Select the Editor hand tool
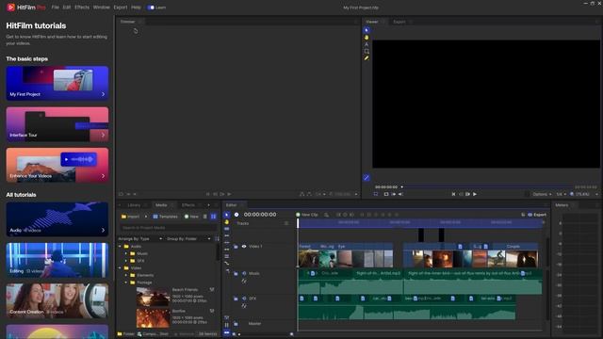The image size is (603, 339). pos(227,222)
